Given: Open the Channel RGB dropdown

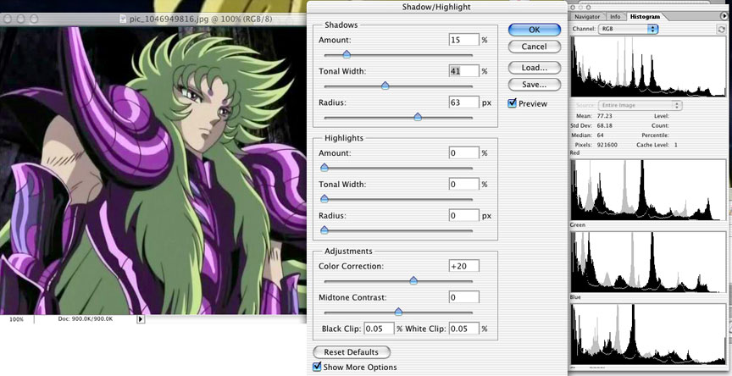Looking at the screenshot, I should pyautogui.click(x=628, y=29).
